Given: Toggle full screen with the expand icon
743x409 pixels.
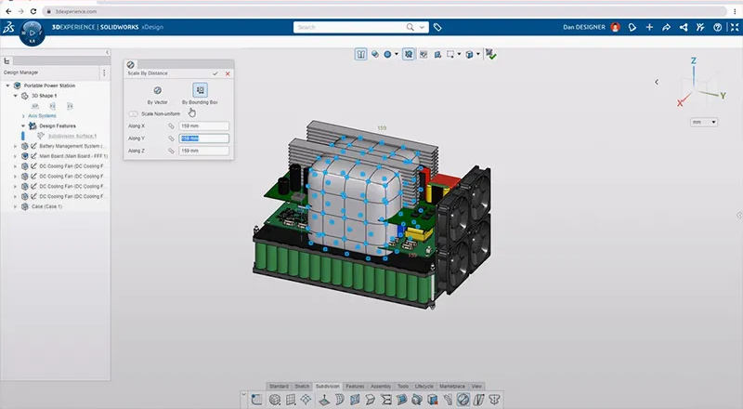Looking at the screenshot, I should click(735, 27).
